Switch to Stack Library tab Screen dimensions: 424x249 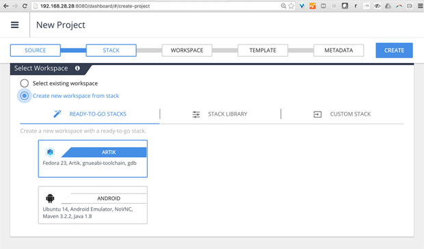[220, 114]
